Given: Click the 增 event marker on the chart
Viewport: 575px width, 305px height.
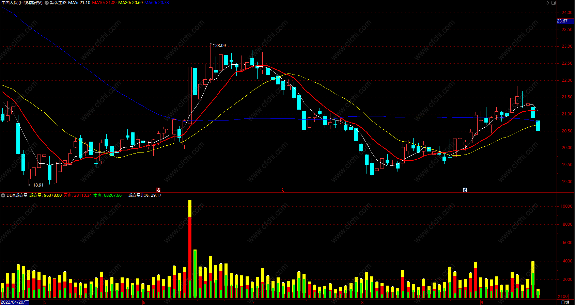Looking at the screenshot, I should [x=158, y=190].
